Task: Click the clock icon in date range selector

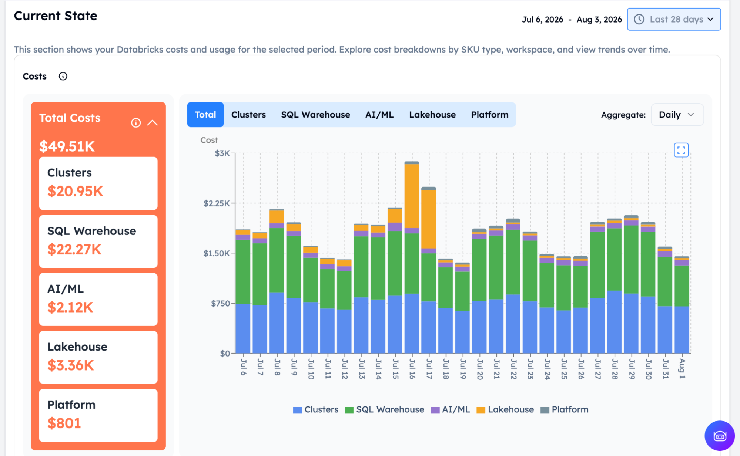Action: [639, 19]
